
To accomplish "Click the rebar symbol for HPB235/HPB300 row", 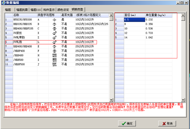I will pyautogui.click(x=54, y=20).
